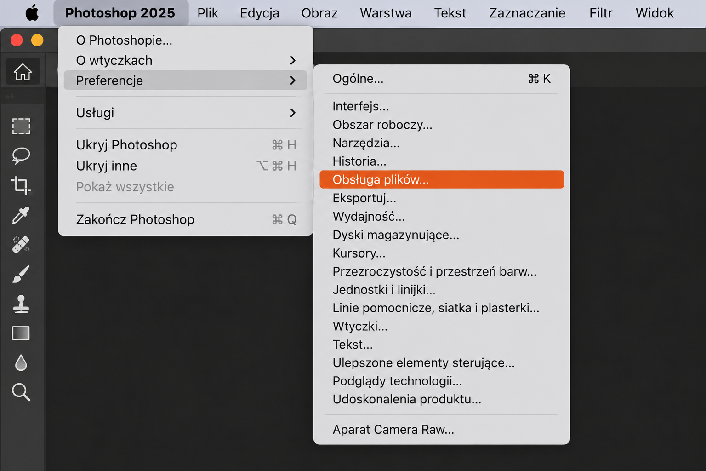
Task: Select the Blur tool droplet icon
Action: click(21, 362)
